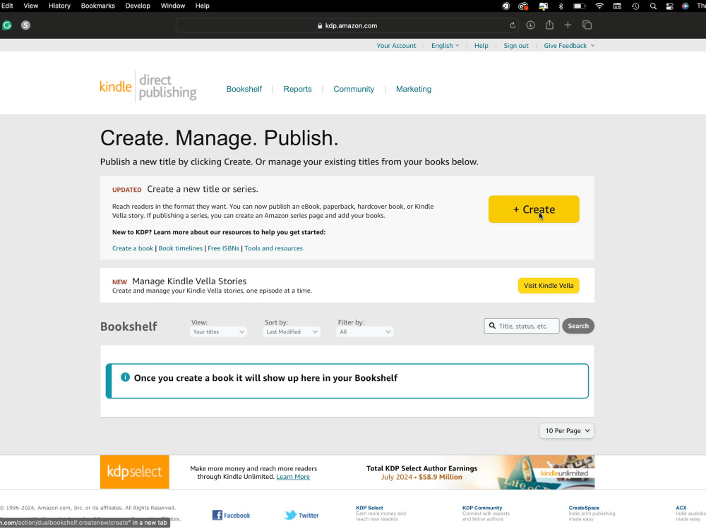Viewport: 706px width, 529px height.
Task: Click the info icon in Bookshelf notice
Action: 125,377
